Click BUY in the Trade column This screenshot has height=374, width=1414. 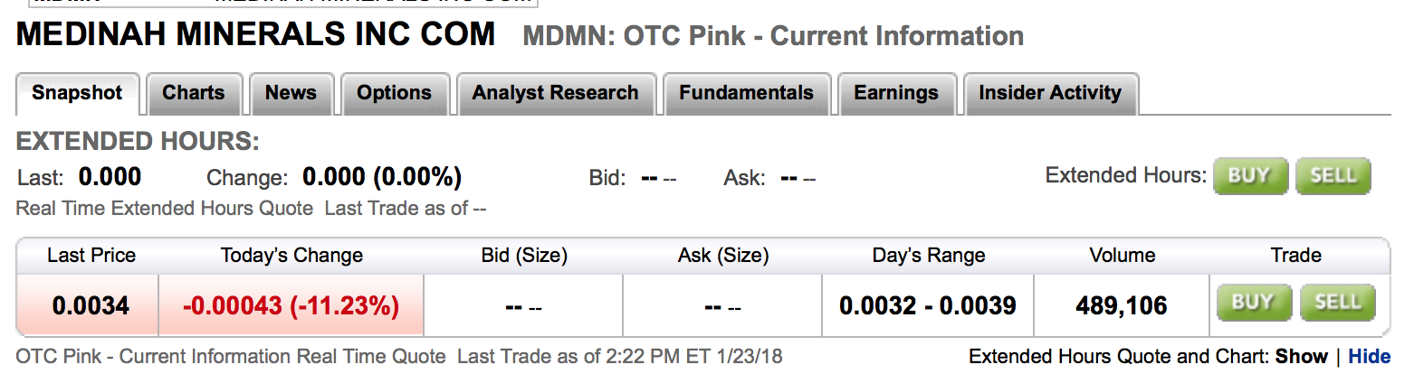(1252, 303)
